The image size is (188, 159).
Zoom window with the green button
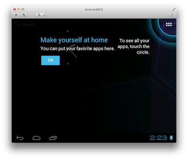[23, 9]
